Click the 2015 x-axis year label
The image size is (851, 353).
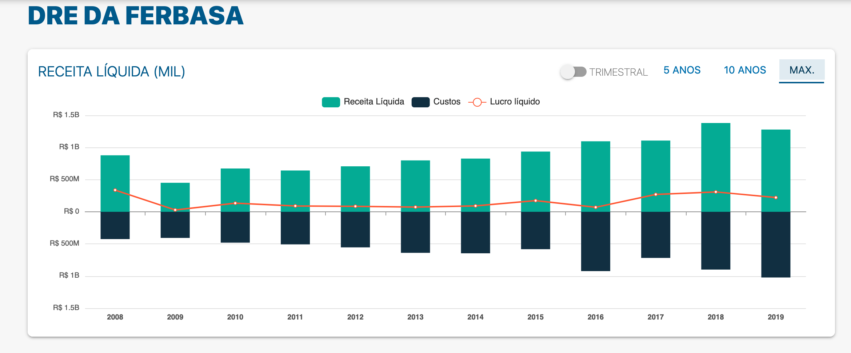tap(536, 317)
